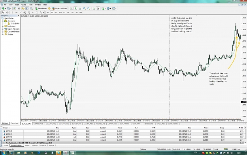Select the arrows drawing tool
The width and height of the screenshot is (247, 155).
41,12
